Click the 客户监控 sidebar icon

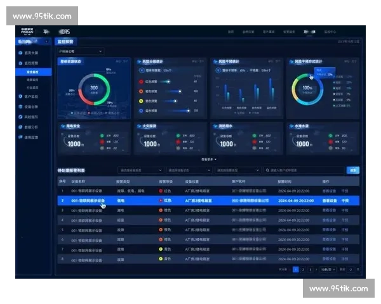click(x=20, y=96)
